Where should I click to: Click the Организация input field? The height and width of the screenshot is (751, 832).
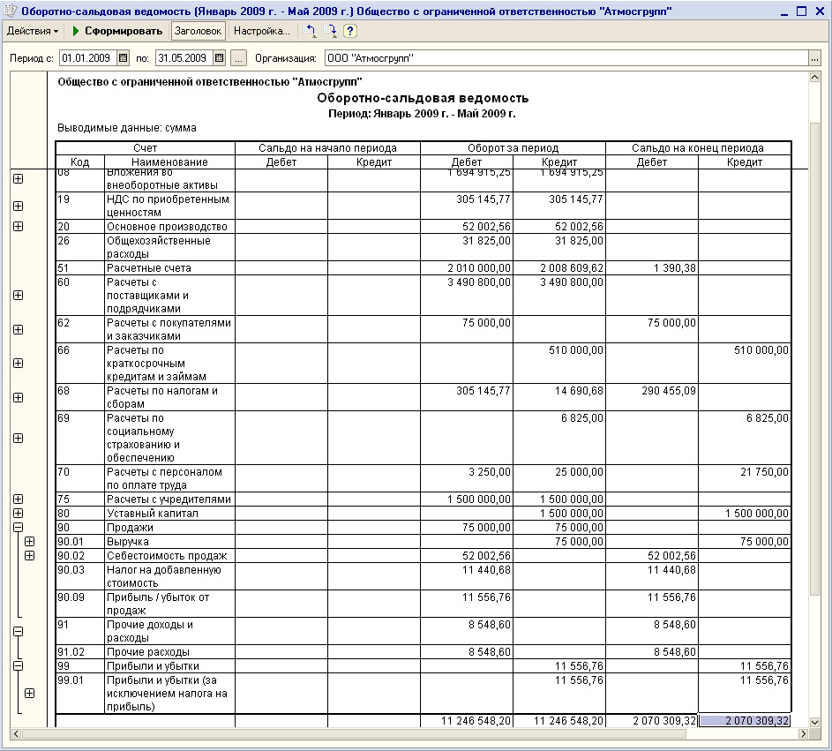(x=565, y=58)
